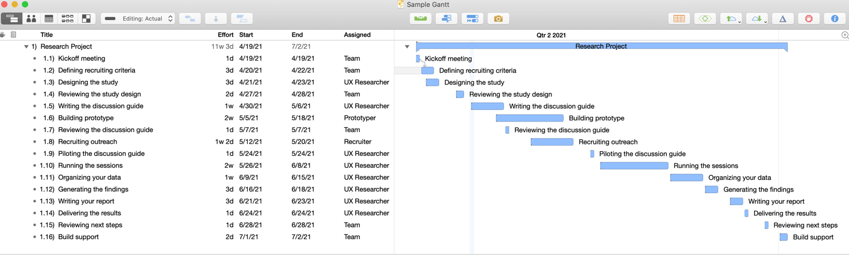The height and width of the screenshot is (255, 849).
Task: Switch to the Calendar view
Action: pyautogui.click(x=49, y=19)
